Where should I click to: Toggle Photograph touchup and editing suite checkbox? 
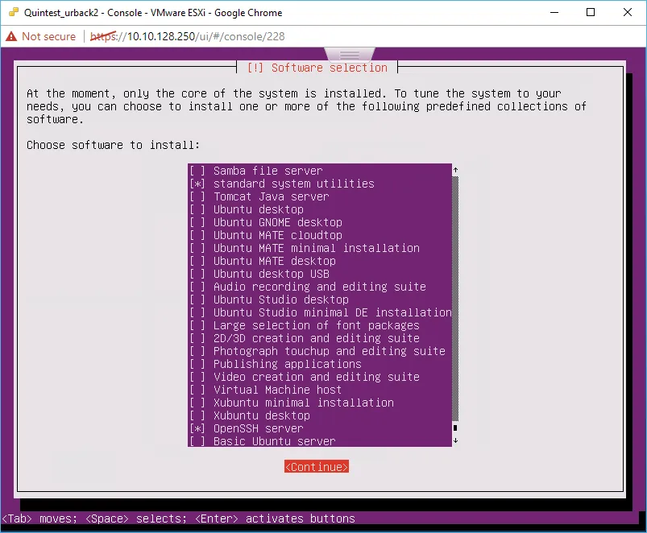197,351
